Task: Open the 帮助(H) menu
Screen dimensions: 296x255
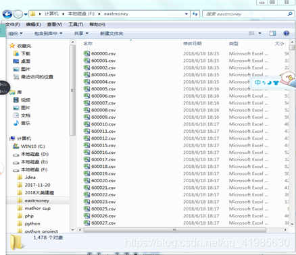Action: click(97, 24)
